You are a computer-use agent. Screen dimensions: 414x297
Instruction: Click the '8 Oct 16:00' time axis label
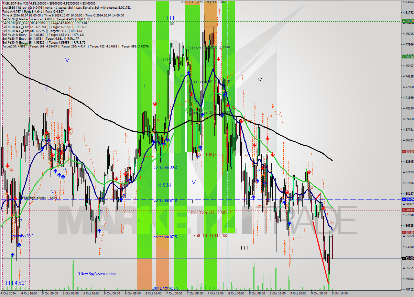278,293
